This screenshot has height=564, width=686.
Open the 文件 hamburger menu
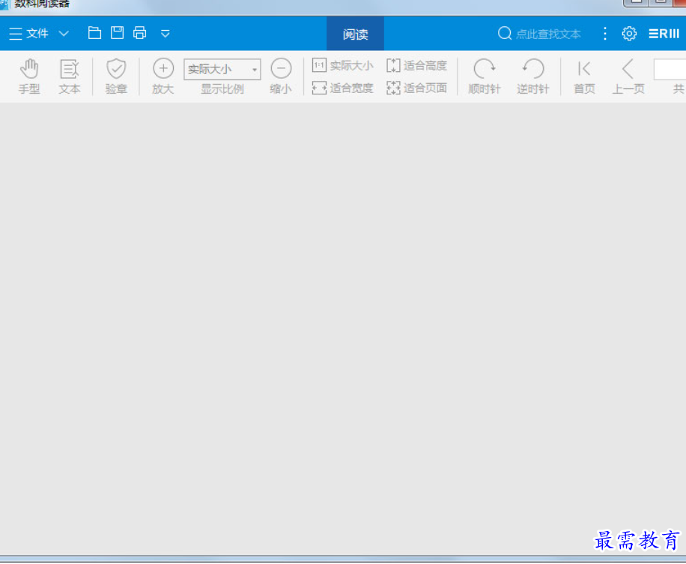click(28, 34)
